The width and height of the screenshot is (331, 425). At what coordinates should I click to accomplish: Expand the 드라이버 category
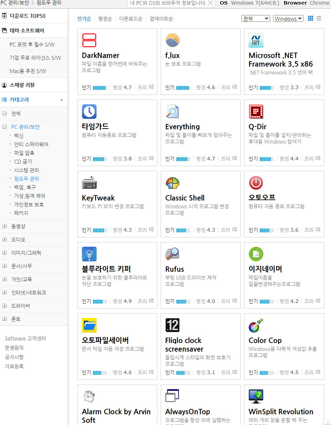pyautogui.click(x=4, y=306)
